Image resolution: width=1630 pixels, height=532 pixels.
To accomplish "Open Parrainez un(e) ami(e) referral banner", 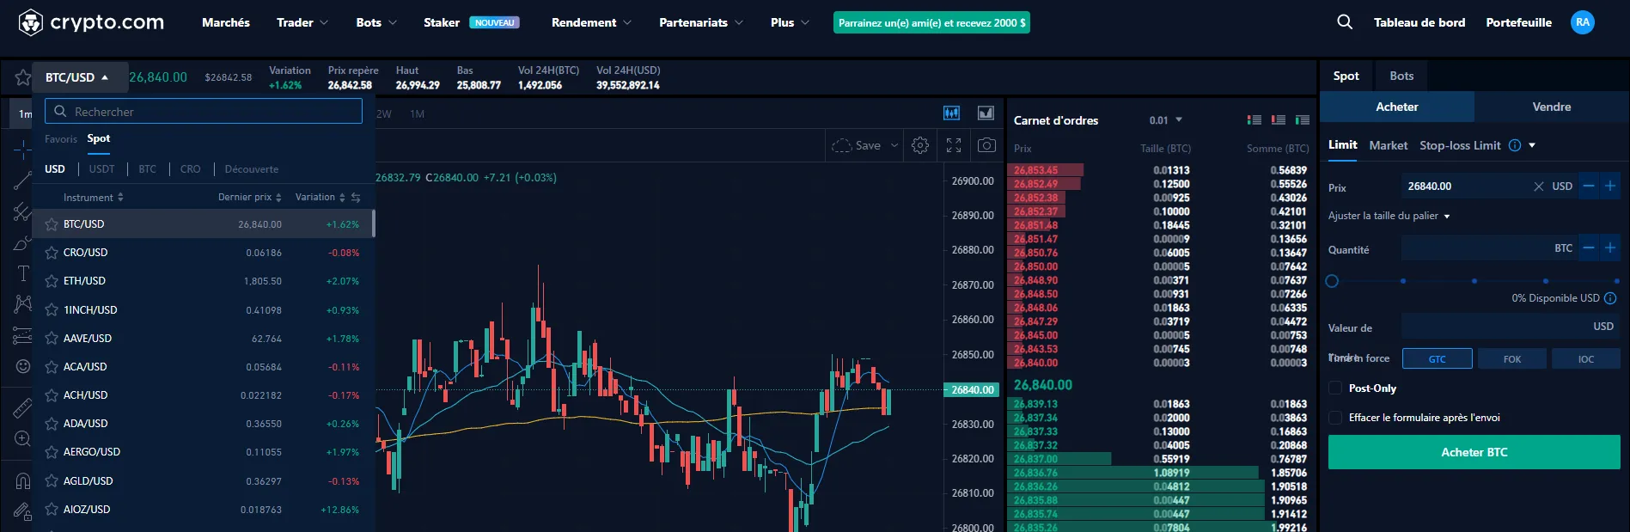I will [931, 23].
